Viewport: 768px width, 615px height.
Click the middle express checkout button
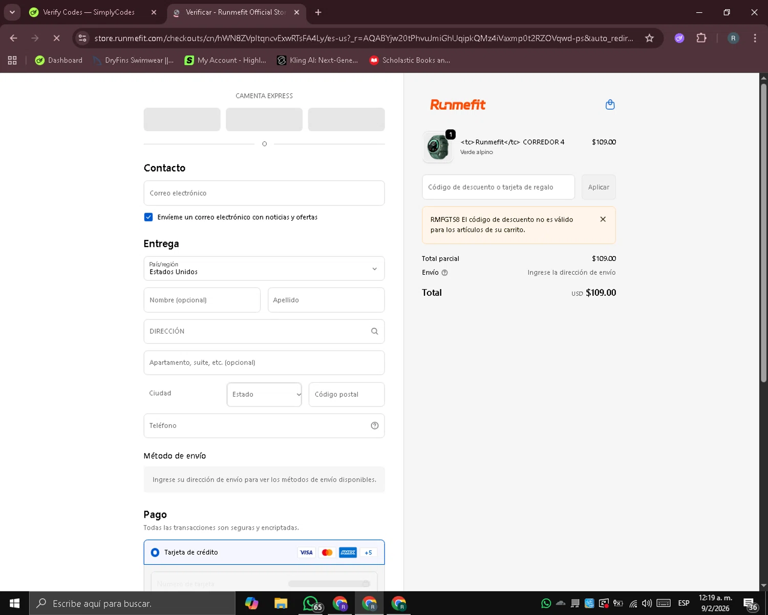264,119
